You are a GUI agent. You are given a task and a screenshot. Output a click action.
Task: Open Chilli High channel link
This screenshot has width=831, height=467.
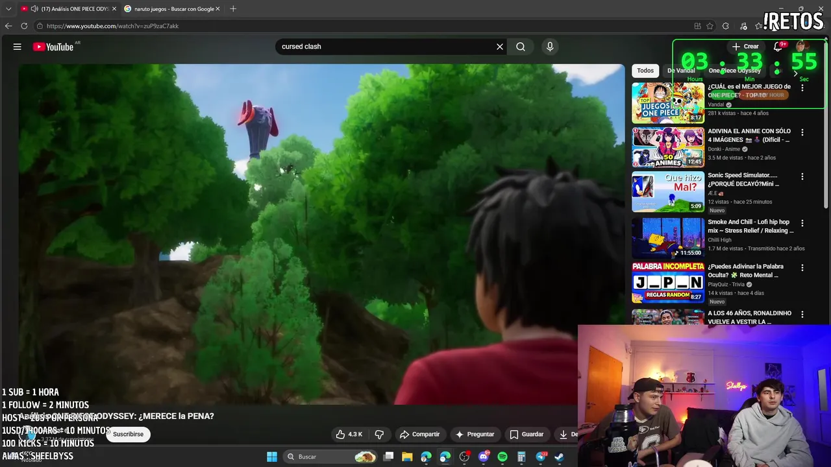[x=720, y=240]
